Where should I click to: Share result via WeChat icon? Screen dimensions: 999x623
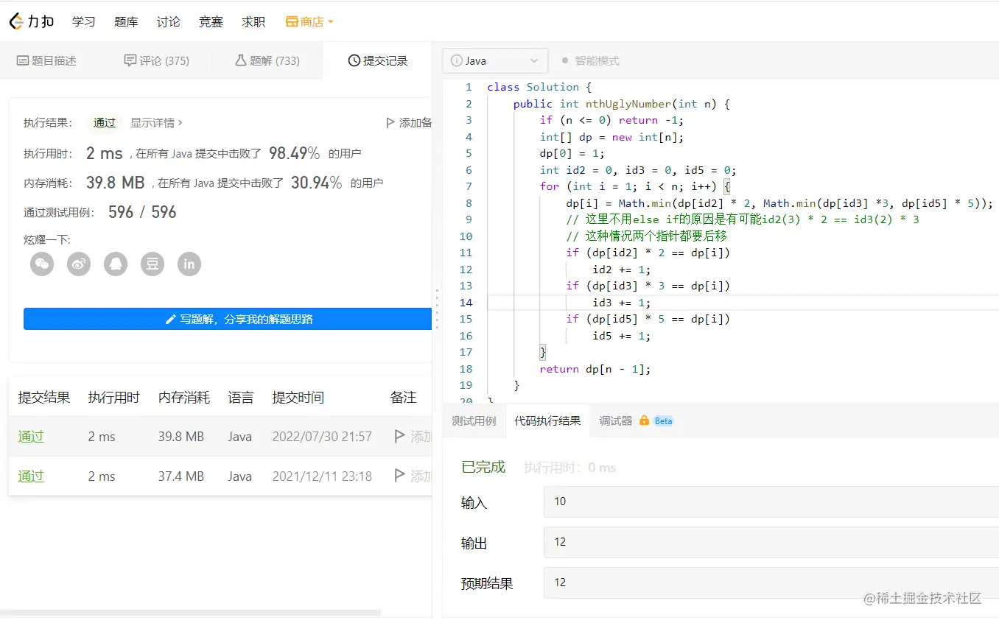(42, 264)
